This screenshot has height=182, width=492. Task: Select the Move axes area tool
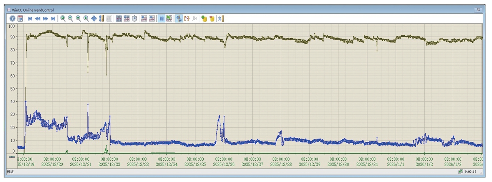click(x=101, y=18)
